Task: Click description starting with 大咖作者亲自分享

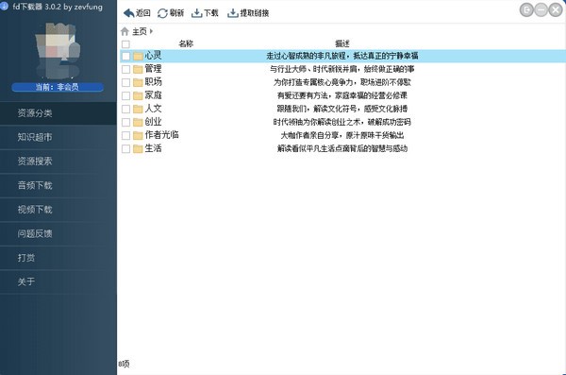Action: pyautogui.click(x=342, y=135)
